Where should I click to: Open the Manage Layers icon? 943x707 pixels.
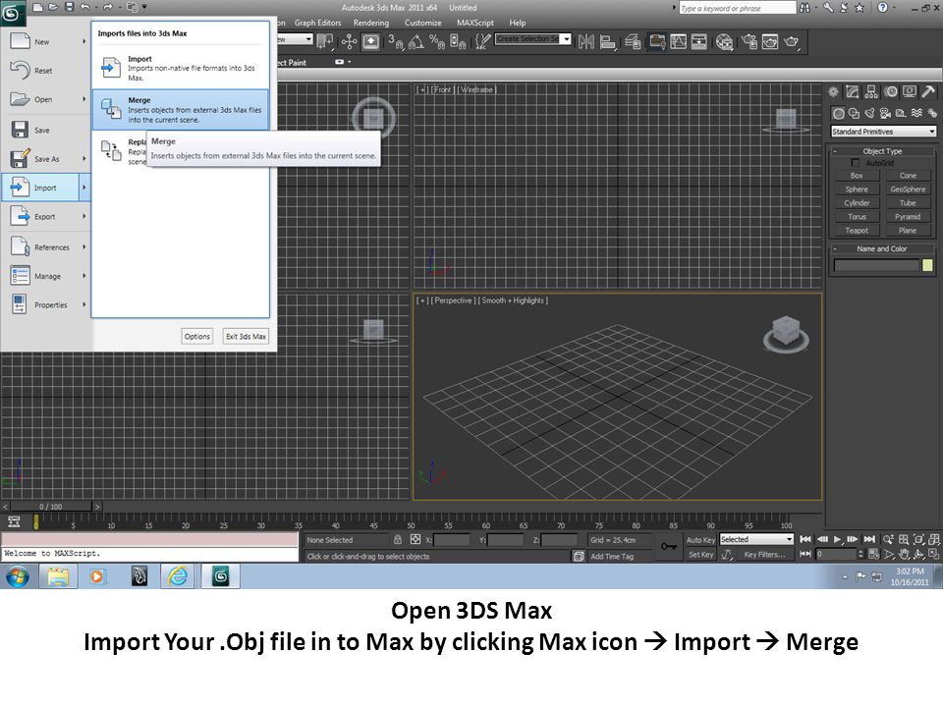[x=633, y=41]
